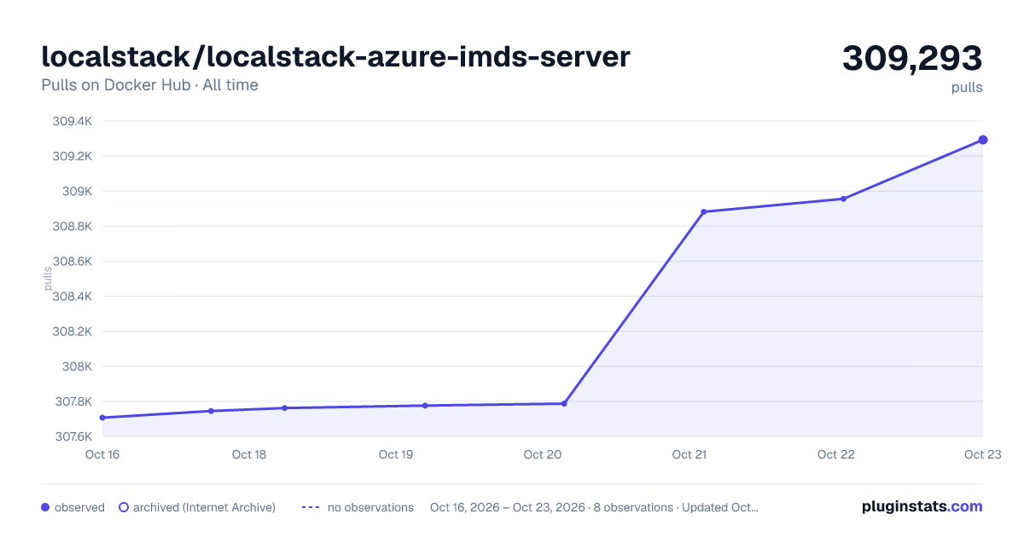This screenshot has width=1024, height=537.
Task: Click the 309.4K y-axis label
Action: (73, 121)
